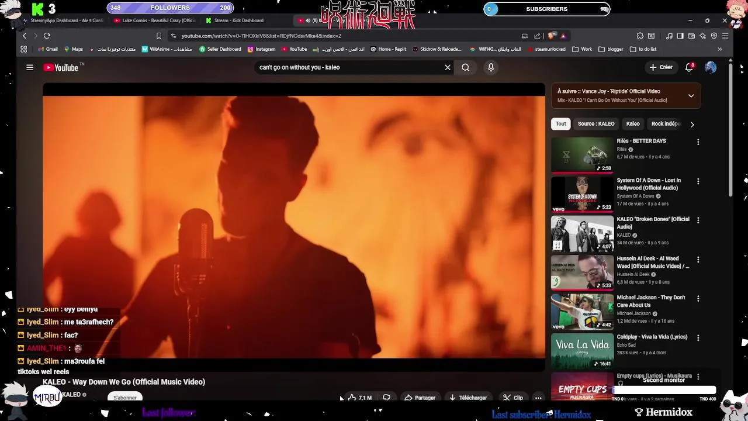Open Brave Shields lion icon

pyautogui.click(x=551, y=36)
